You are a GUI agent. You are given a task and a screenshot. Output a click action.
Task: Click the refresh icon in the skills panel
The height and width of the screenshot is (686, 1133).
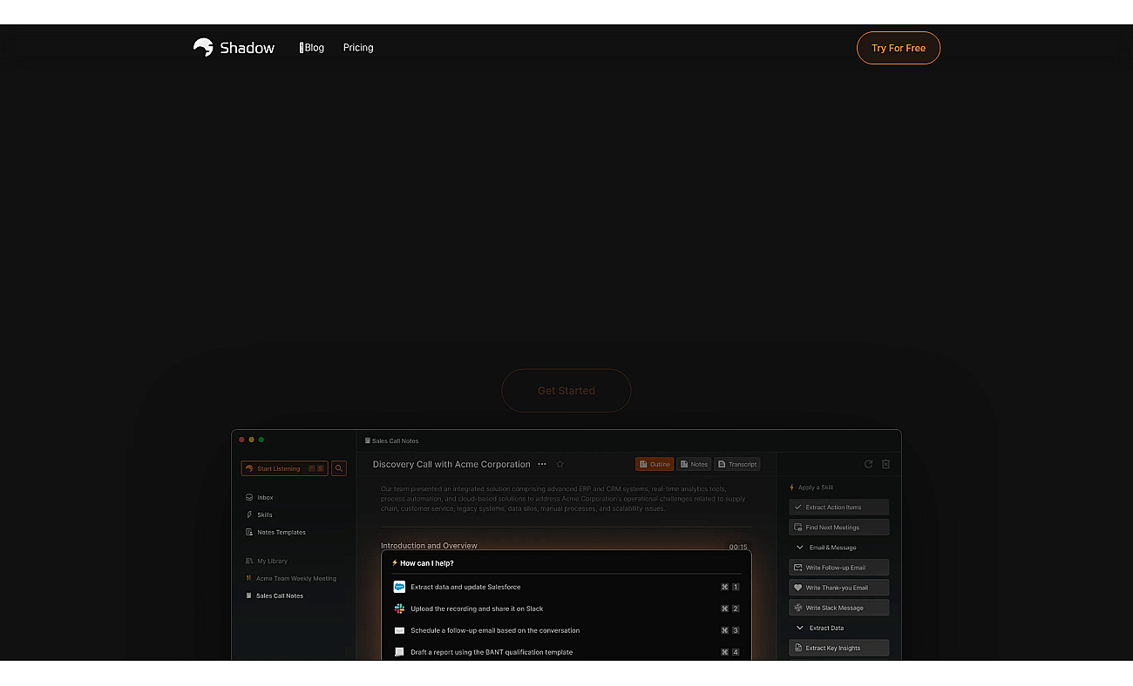pos(868,464)
